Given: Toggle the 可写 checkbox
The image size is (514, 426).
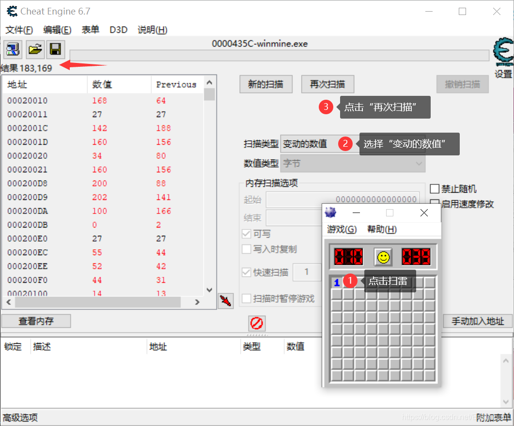Looking at the screenshot, I should pos(246,234).
